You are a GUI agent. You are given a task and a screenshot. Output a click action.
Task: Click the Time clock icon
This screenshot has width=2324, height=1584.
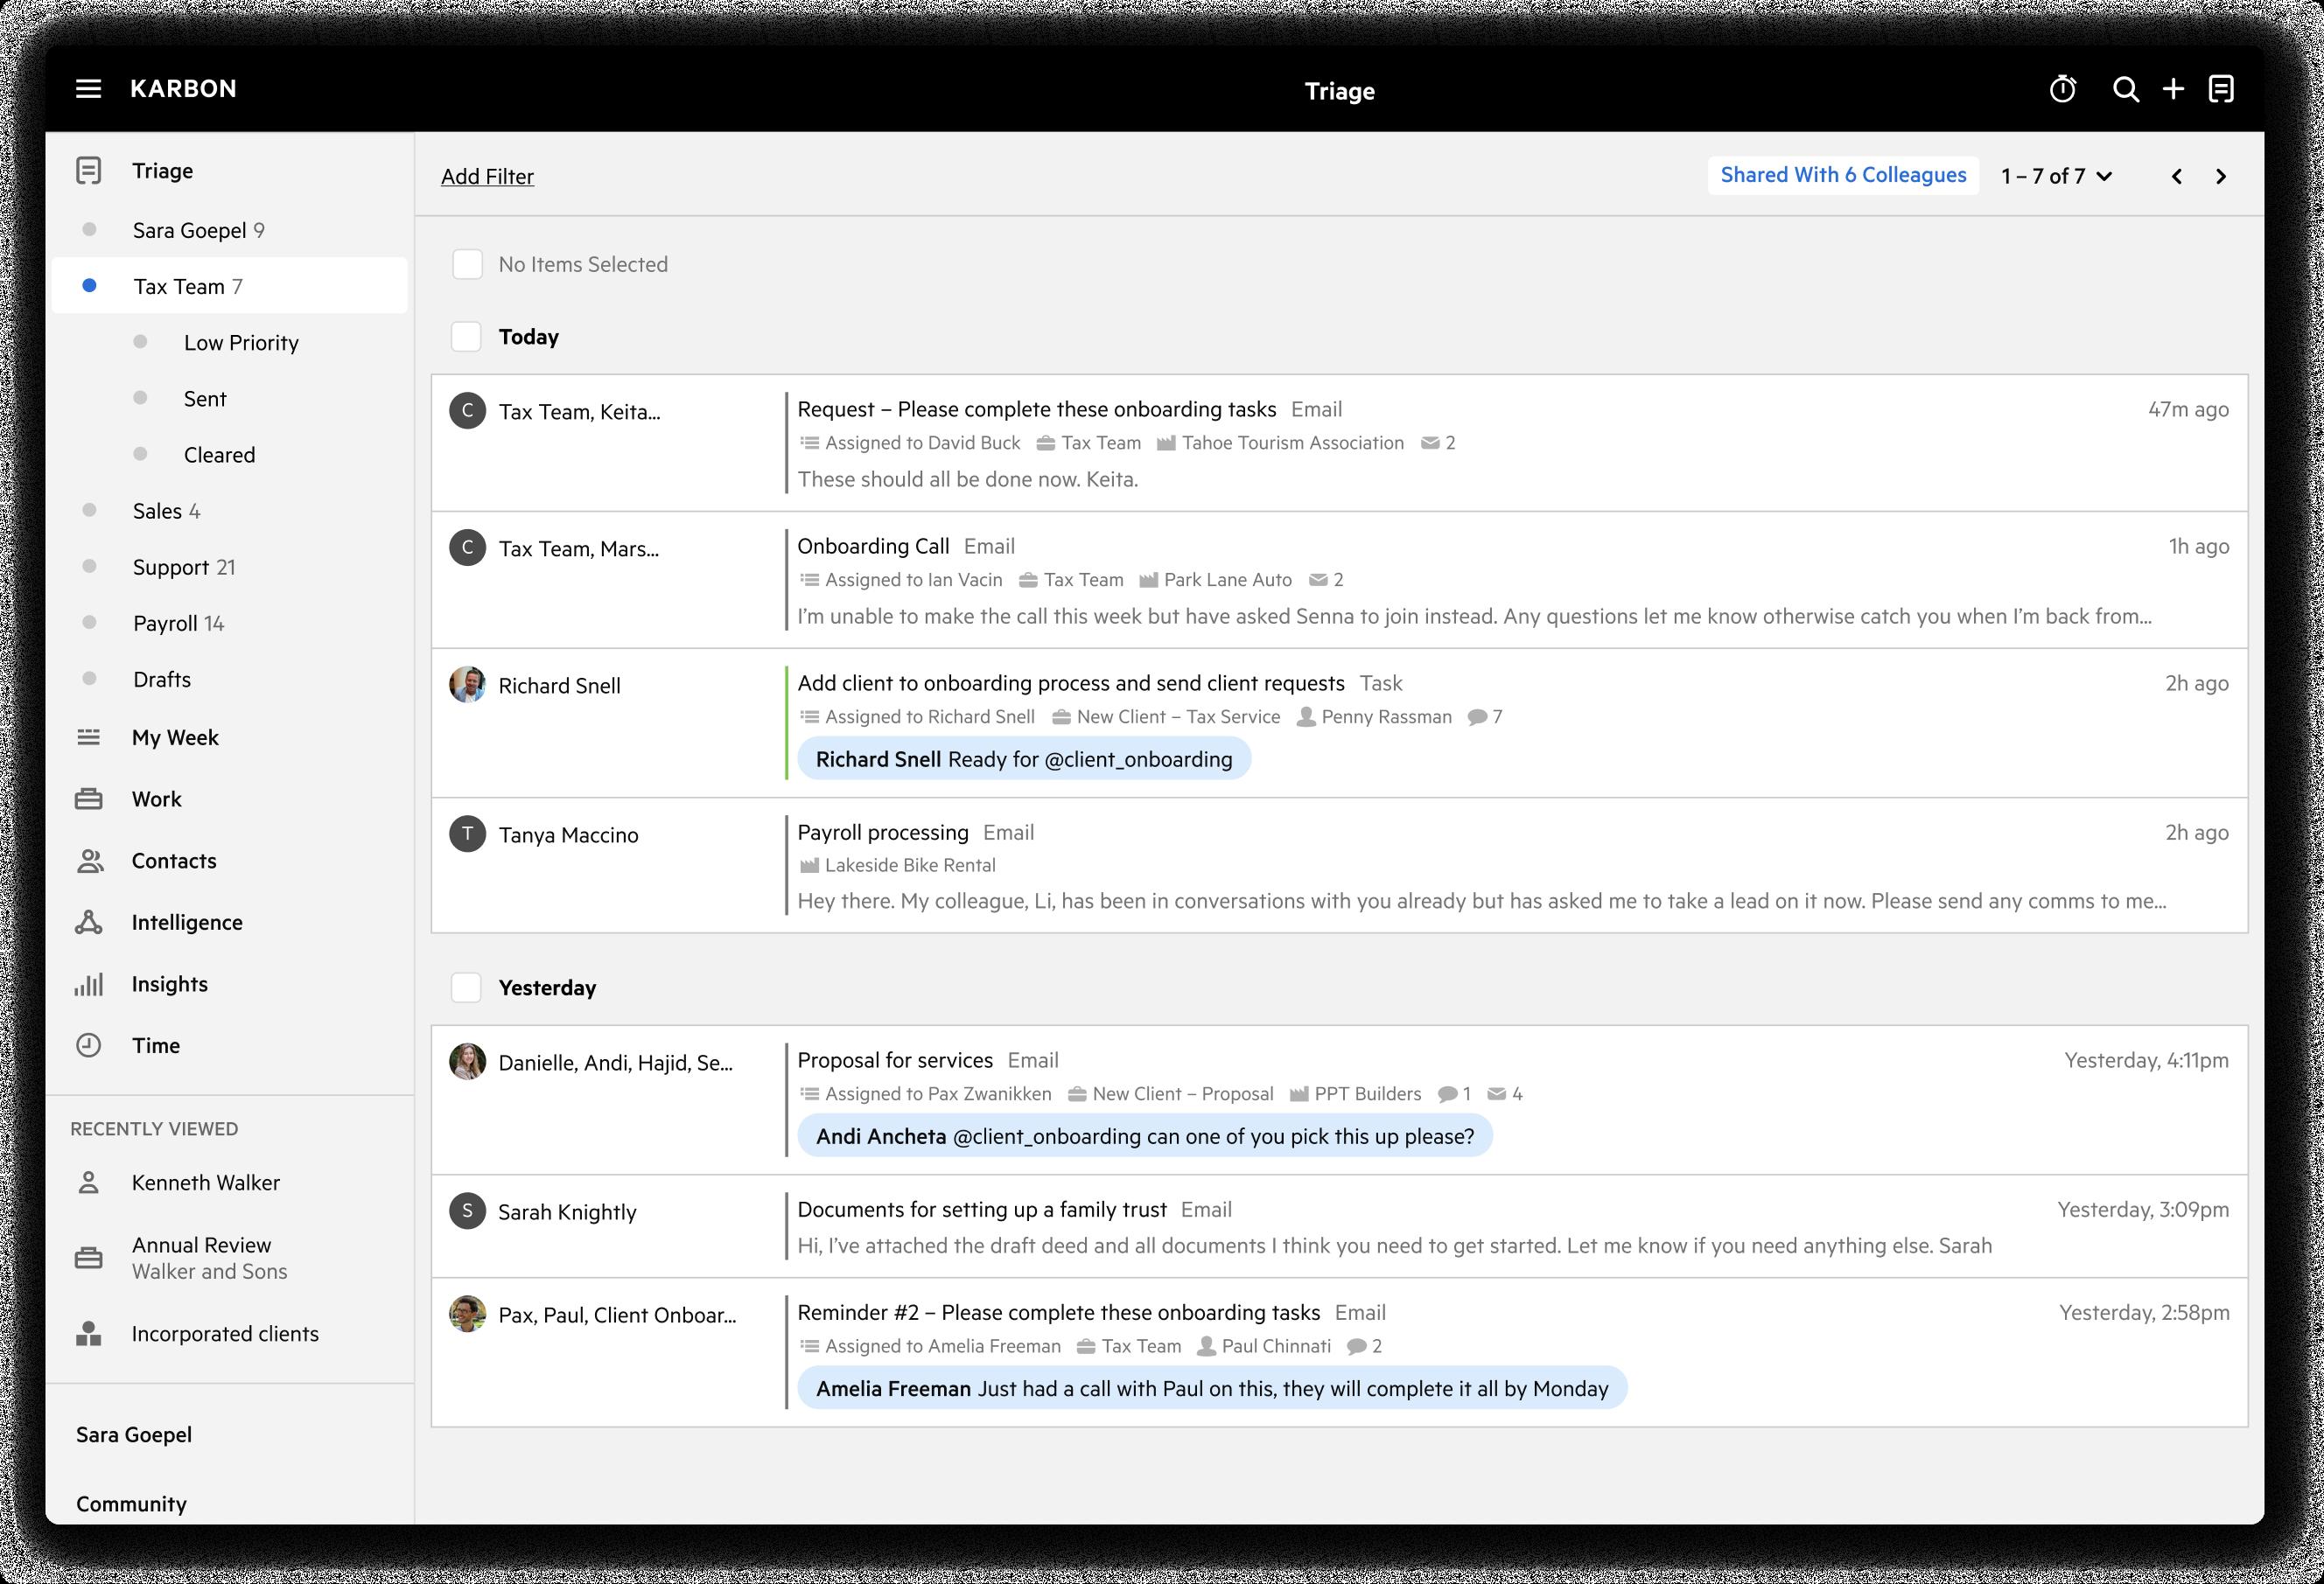pyautogui.click(x=89, y=1045)
